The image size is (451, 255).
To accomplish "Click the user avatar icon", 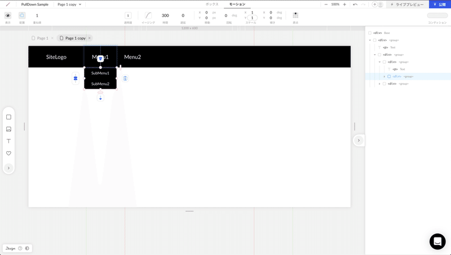I will [380, 5].
